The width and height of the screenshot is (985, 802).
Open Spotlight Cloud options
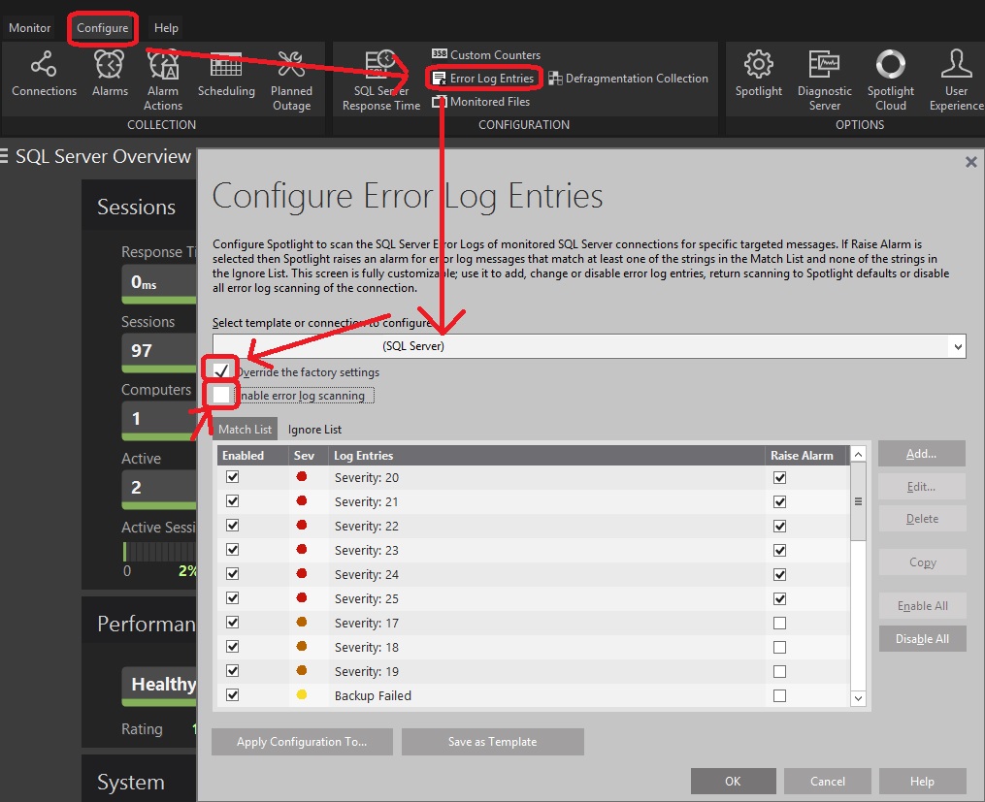890,80
